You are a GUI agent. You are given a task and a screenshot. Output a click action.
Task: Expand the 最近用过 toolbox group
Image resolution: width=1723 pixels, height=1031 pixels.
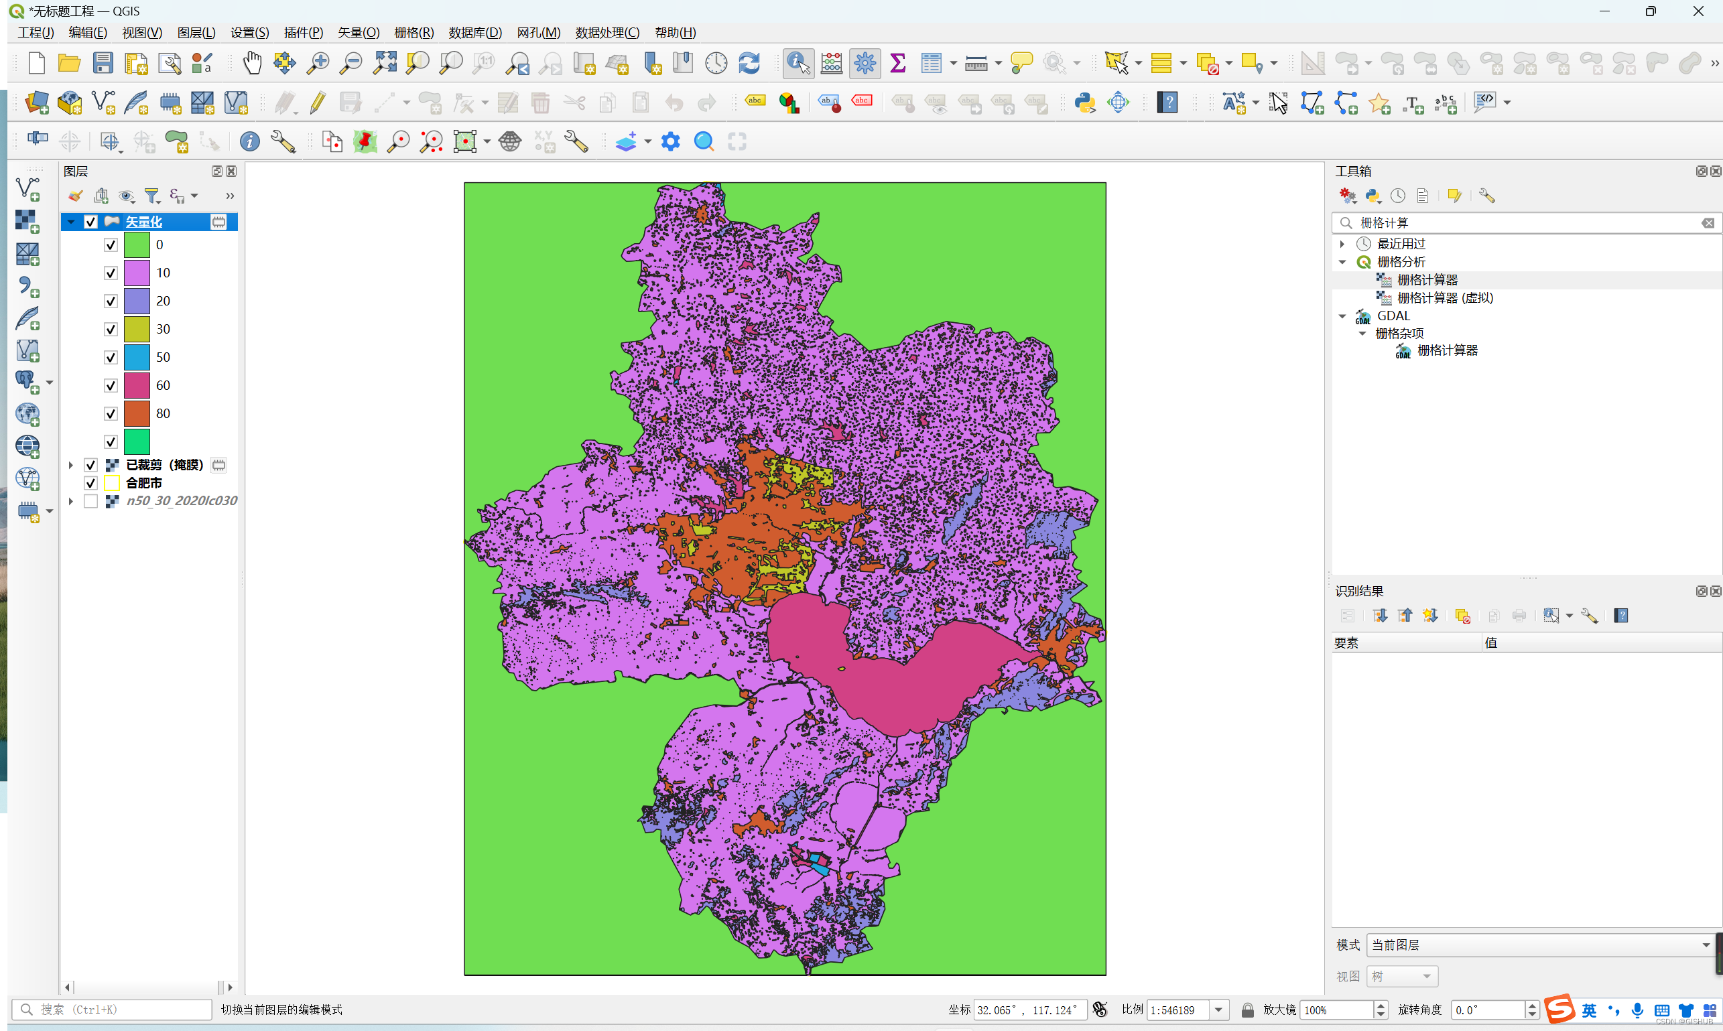pos(1342,244)
